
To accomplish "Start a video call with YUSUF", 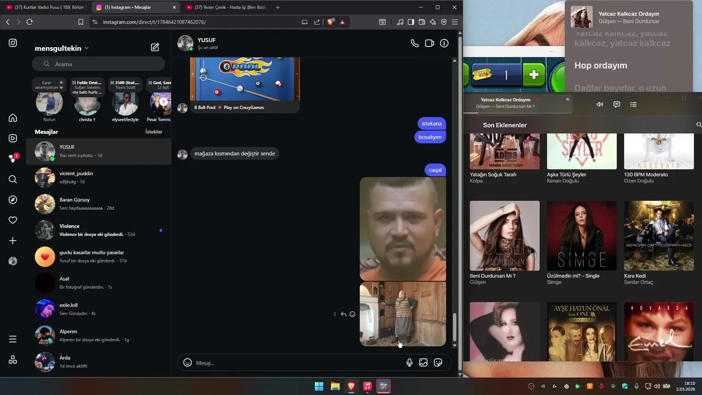I will (429, 43).
